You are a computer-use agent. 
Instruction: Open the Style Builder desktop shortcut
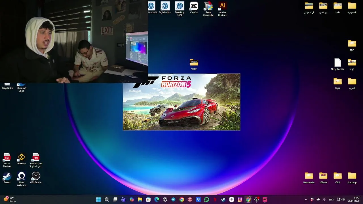(165, 8)
